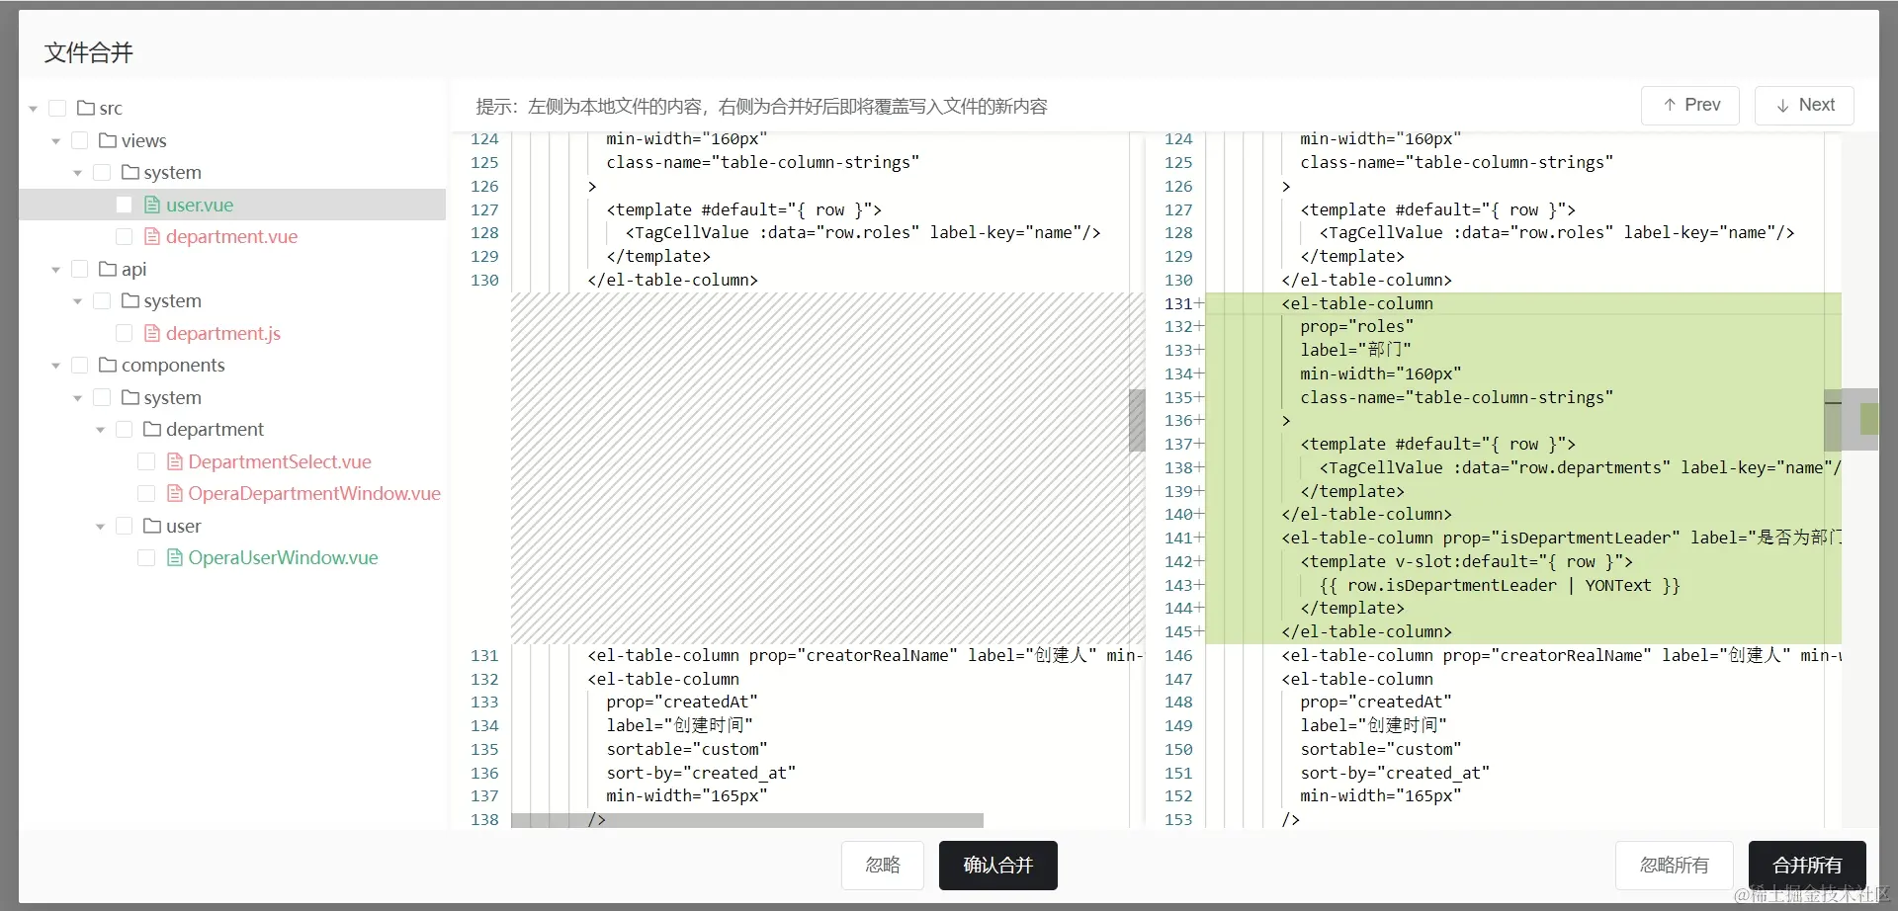Collapse the department folder node
The height and width of the screenshot is (911, 1898).
coord(101,430)
